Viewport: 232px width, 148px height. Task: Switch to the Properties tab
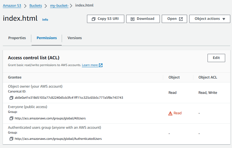click(17, 38)
